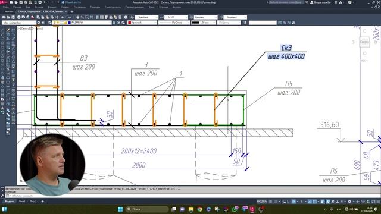The width and height of the screenshot is (381, 214).
Task: Open the workspace switching gear in status bar
Action: 349,202
